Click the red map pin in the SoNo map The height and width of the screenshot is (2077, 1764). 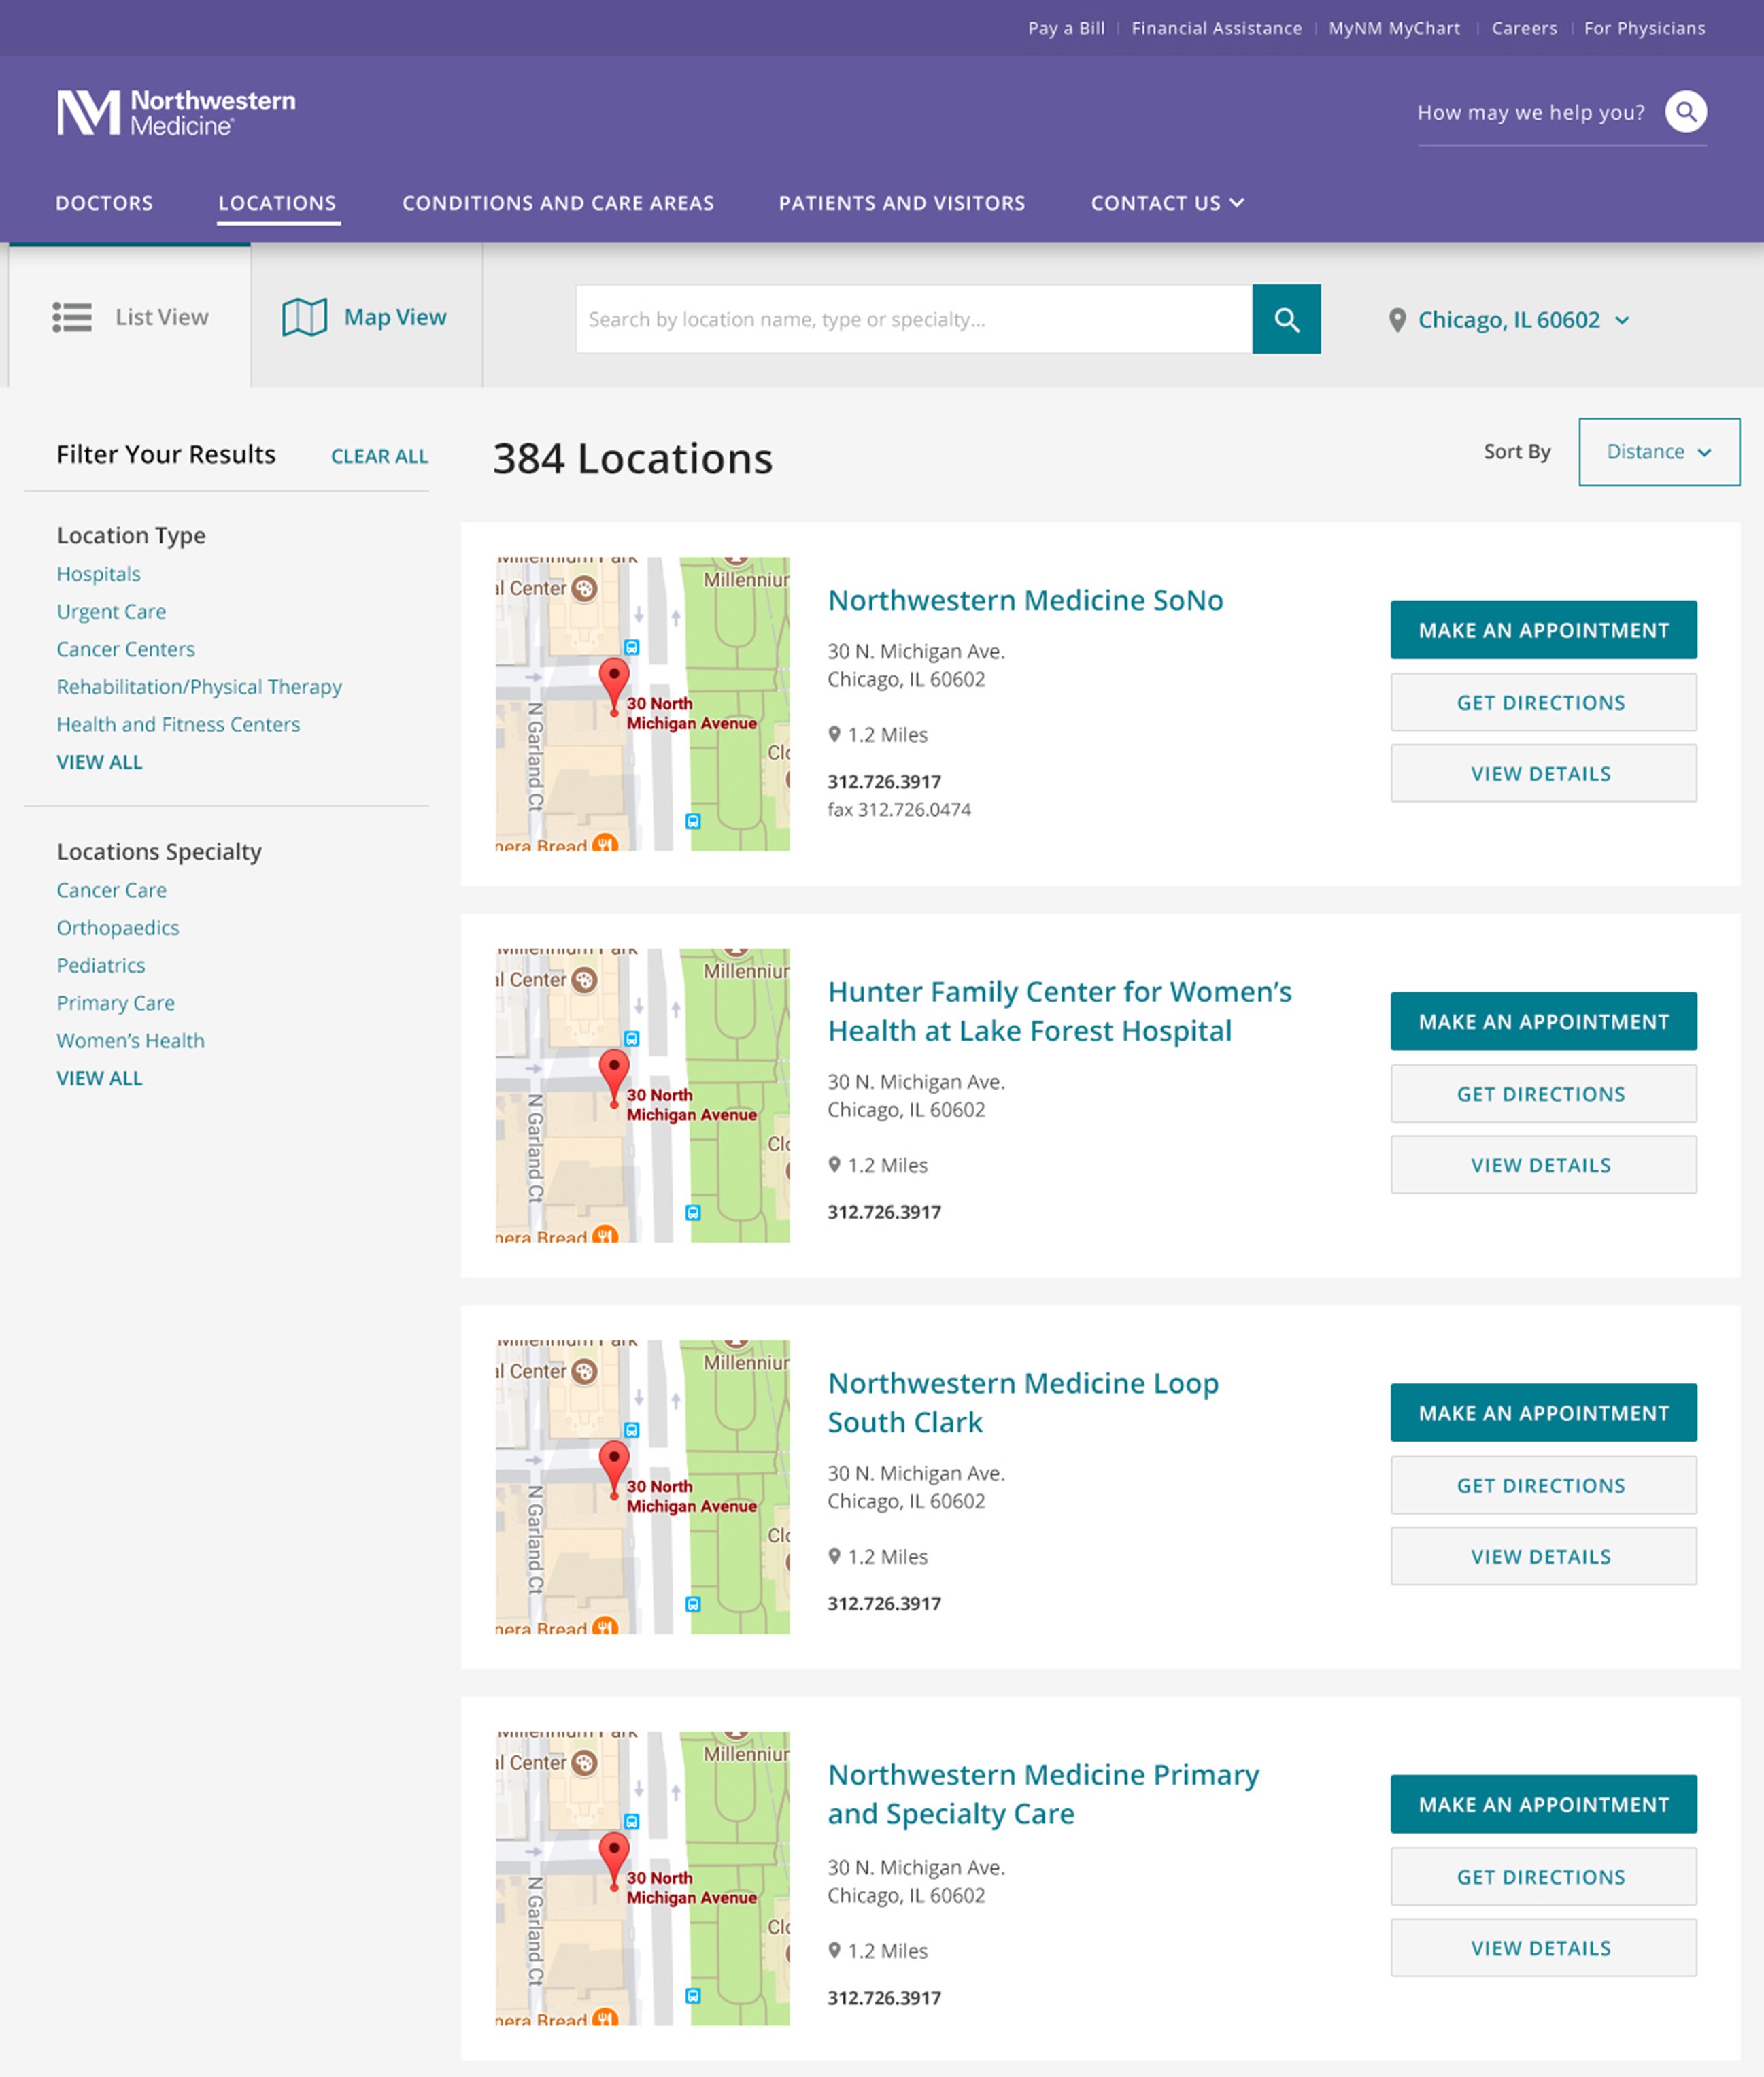click(x=614, y=686)
